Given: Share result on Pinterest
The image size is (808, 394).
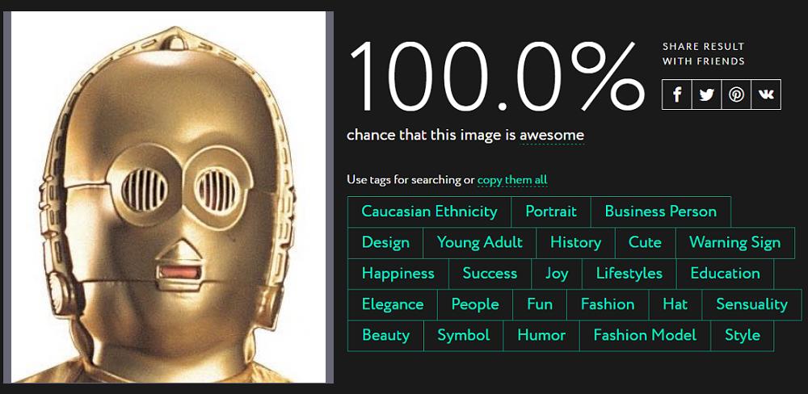Looking at the screenshot, I should 736,94.
